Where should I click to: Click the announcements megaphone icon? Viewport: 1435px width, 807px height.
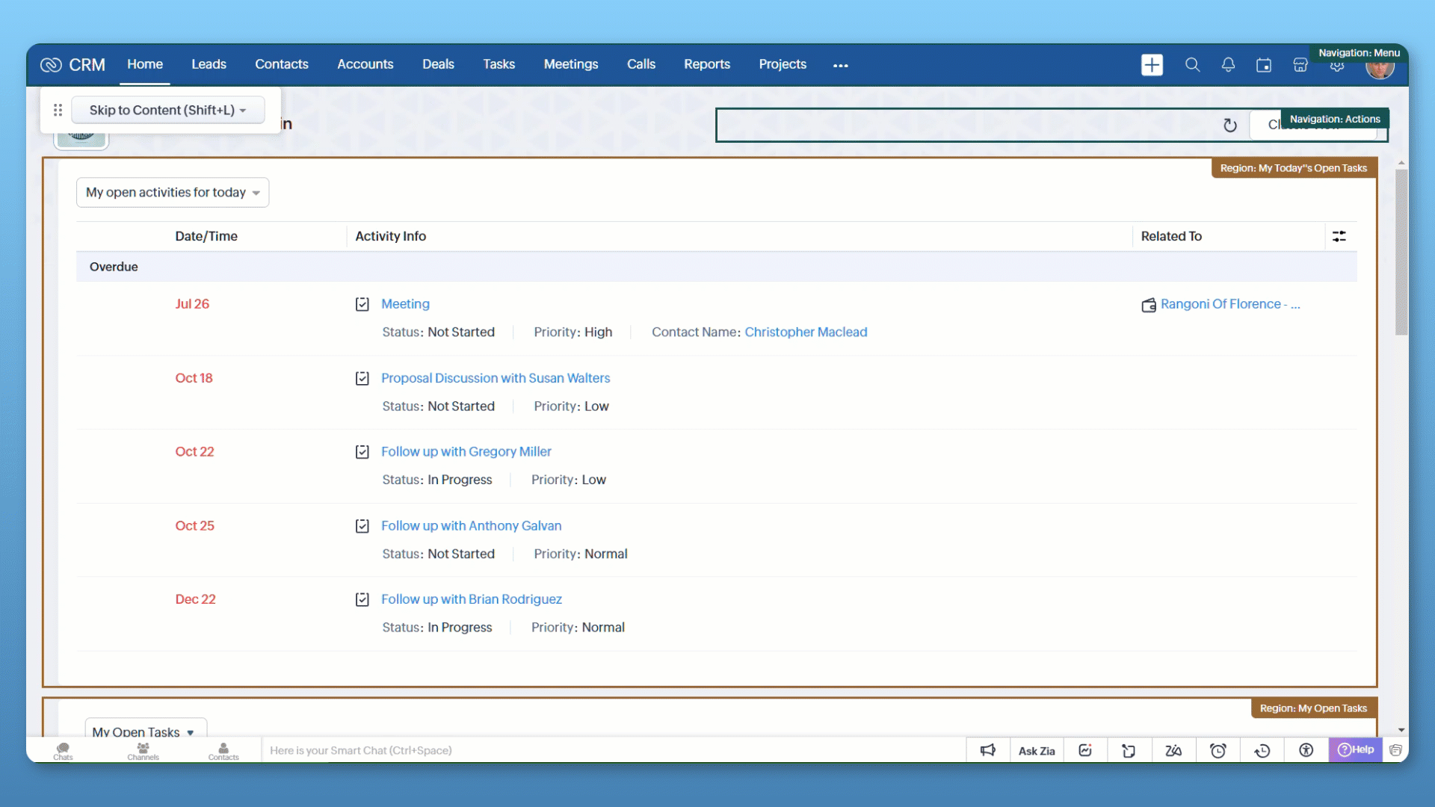988,750
